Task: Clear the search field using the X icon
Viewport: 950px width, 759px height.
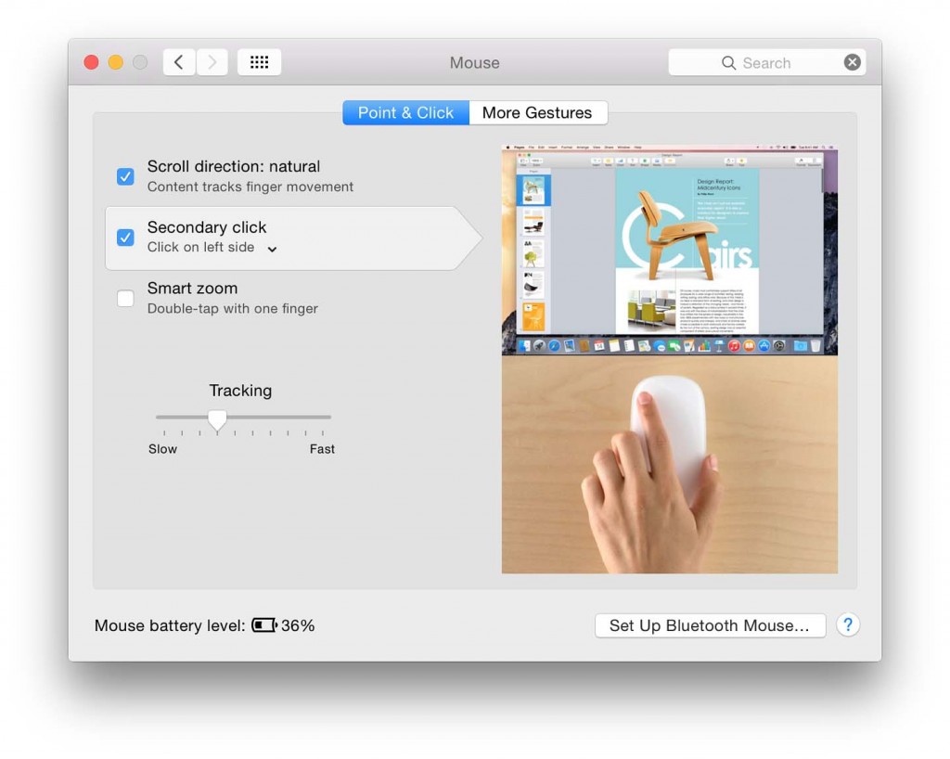Action: (852, 62)
